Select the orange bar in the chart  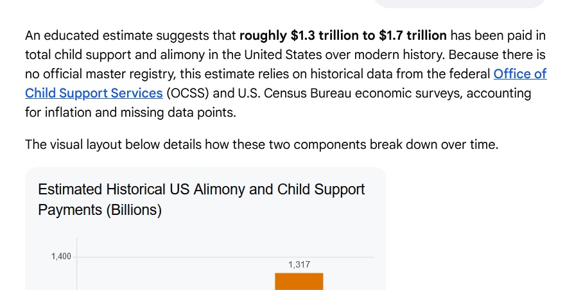[x=299, y=281]
